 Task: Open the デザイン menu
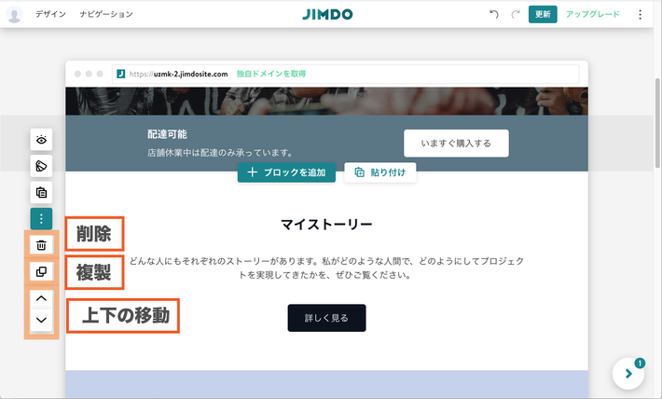[50, 14]
